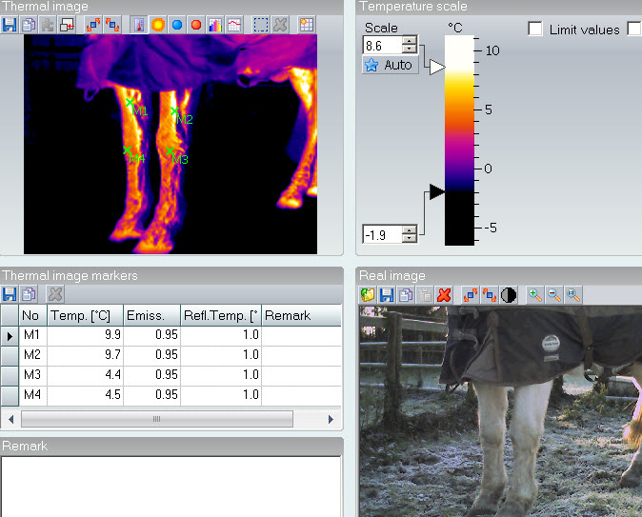
Task: Select marker M2 on the thermal image
Action: tap(174, 110)
